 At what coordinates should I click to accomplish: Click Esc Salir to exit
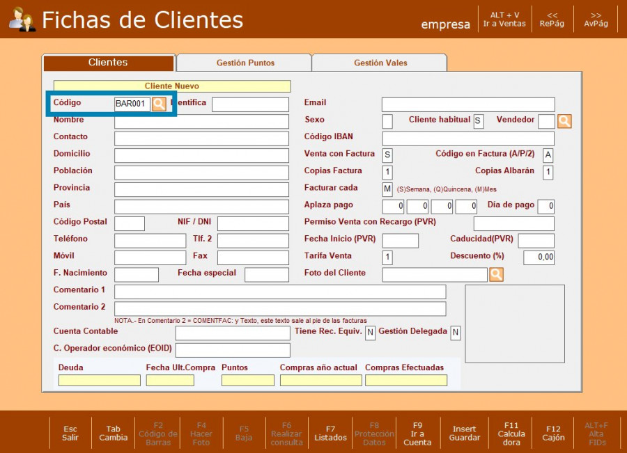pyautogui.click(x=70, y=433)
